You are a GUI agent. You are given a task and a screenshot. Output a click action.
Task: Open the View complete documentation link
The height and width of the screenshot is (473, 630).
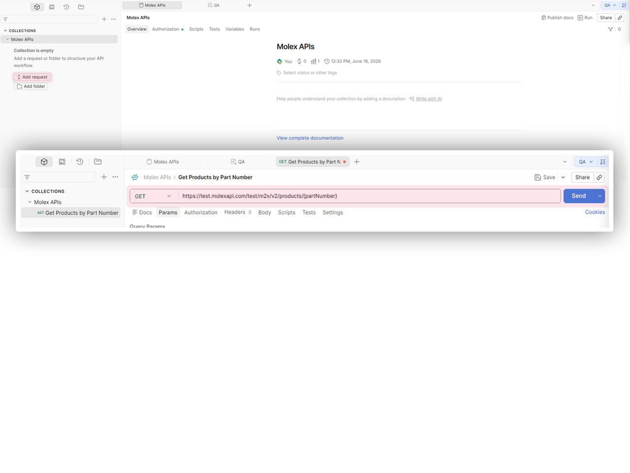point(310,138)
